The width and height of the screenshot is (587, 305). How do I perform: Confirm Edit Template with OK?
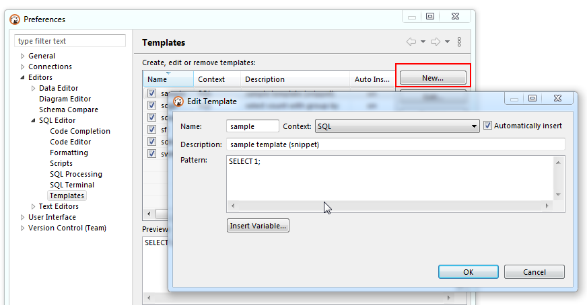point(469,271)
